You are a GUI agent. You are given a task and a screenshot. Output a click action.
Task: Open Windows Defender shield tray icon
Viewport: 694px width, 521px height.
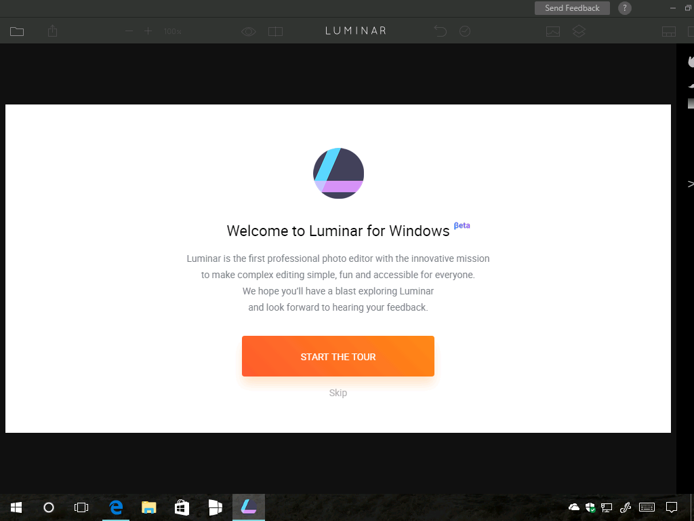coord(590,507)
